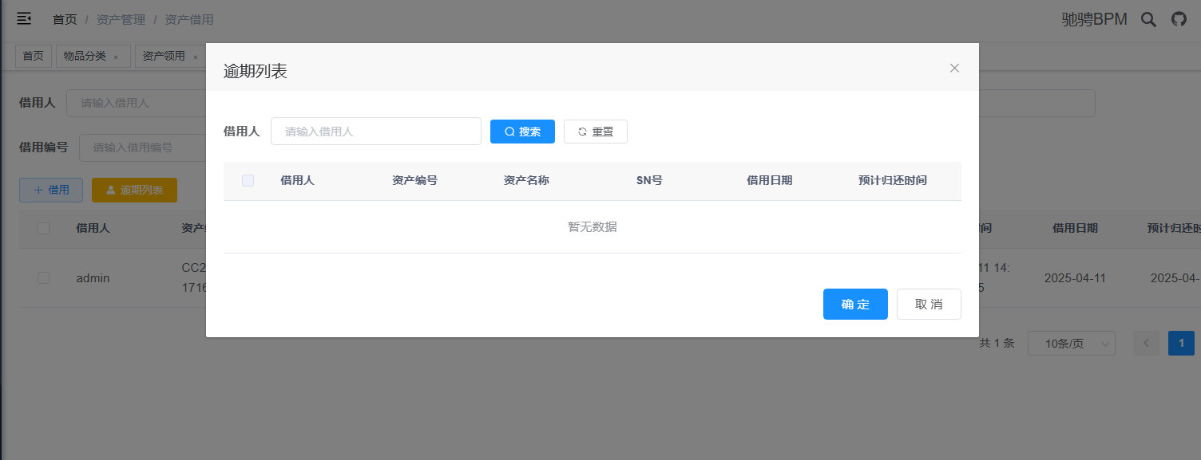
Task: Click the 借用日期 column header in the dialog
Action: 769,180
